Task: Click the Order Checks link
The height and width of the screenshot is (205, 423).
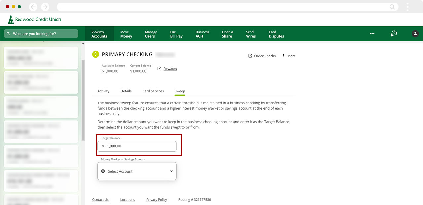Action: (265, 56)
